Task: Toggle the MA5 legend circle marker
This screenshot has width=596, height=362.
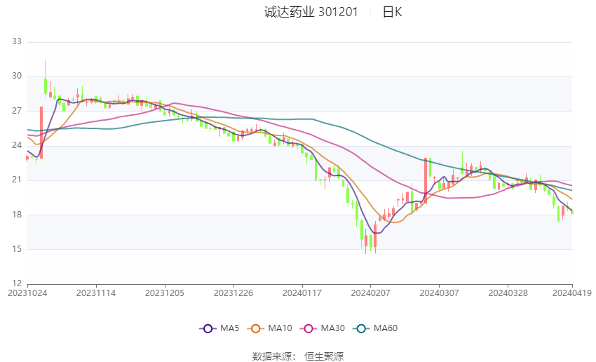Action: [x=207, y=328]
